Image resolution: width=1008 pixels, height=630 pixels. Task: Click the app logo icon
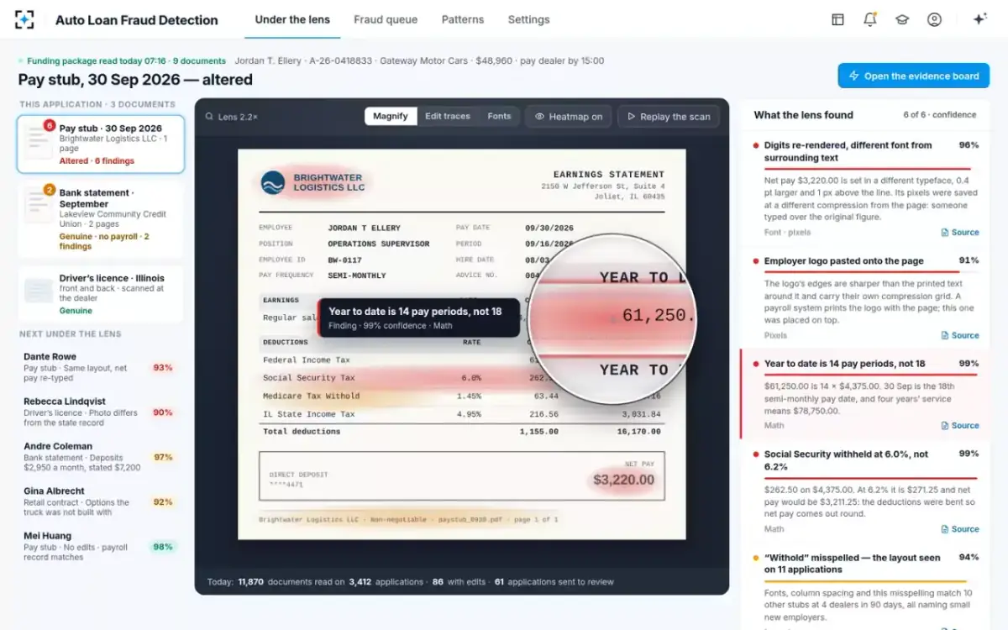coord(24,19)
